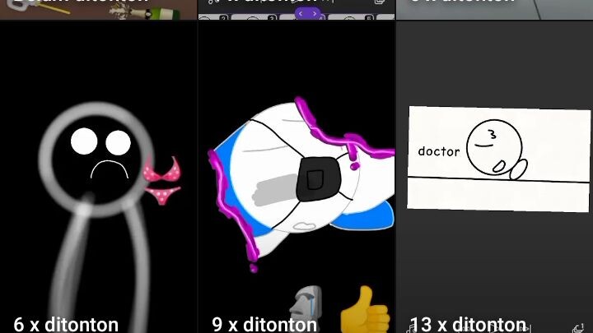This screenshot has height=333, width=593.
Task: Open the top-left video with green bottle
Action: point(99,8)
